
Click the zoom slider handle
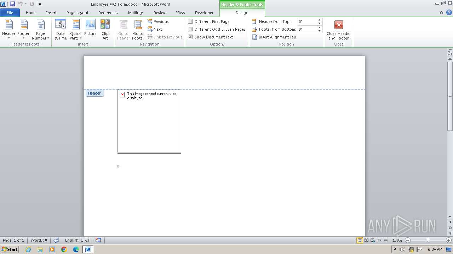tap(428, 240)
